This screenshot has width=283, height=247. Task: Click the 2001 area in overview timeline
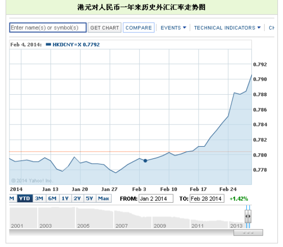pos(23,218)
